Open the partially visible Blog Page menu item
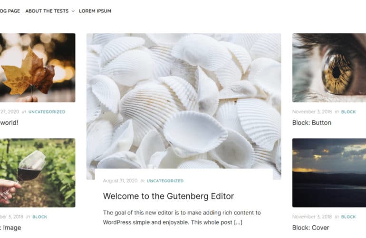Viewport: 366px width, 238px height. (x=10, y=11)
